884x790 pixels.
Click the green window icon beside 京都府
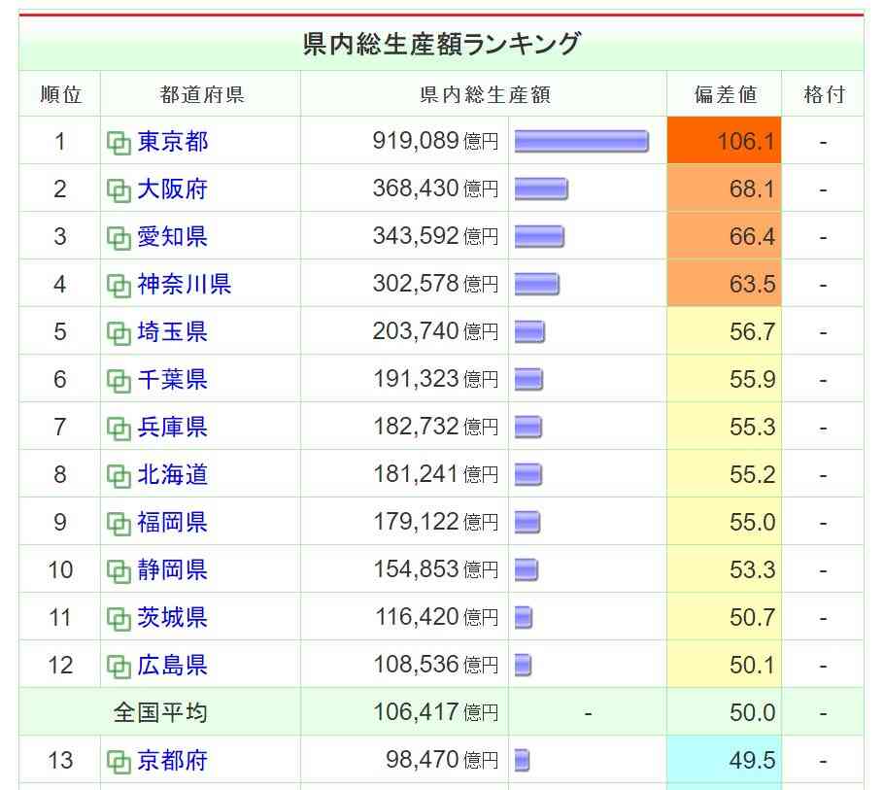point(119,762)
